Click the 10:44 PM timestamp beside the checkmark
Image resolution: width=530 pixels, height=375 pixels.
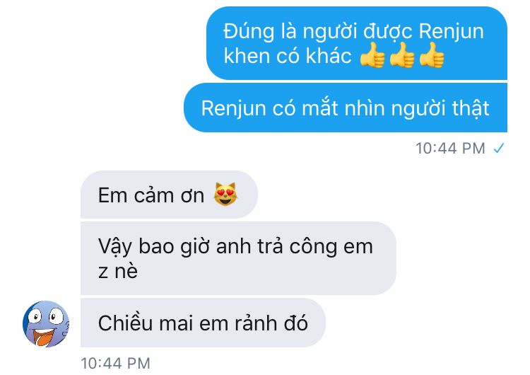[450, 149]
